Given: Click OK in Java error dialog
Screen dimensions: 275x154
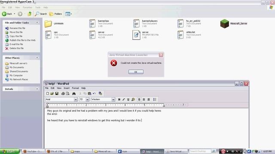Looking at the screenshot, I should 136,72.
